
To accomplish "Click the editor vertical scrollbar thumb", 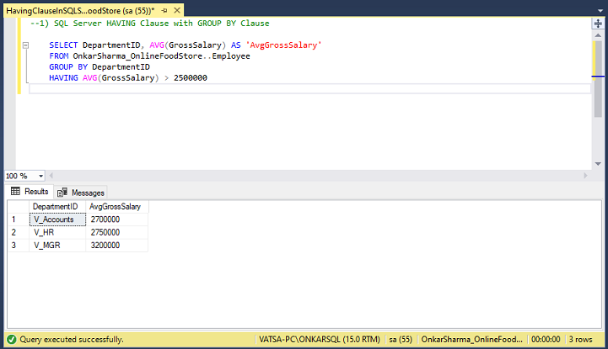I will point(598,78).
